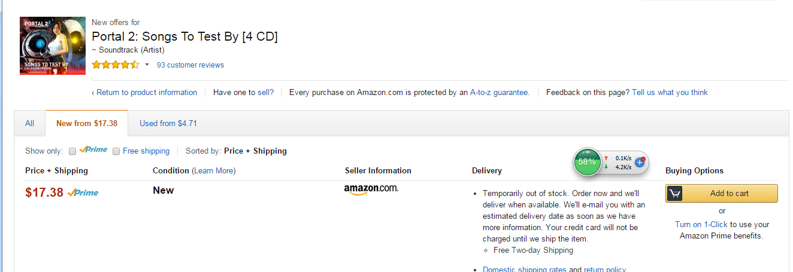Click the Turn on 1-Click link
The image size is (793, 272).
click(x=701, y=225)
